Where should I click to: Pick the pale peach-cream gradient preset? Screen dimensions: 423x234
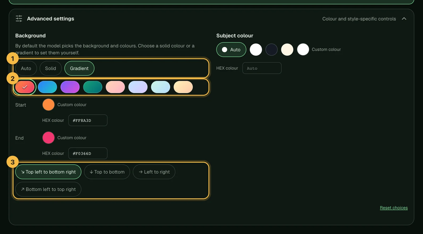(183, 87)
